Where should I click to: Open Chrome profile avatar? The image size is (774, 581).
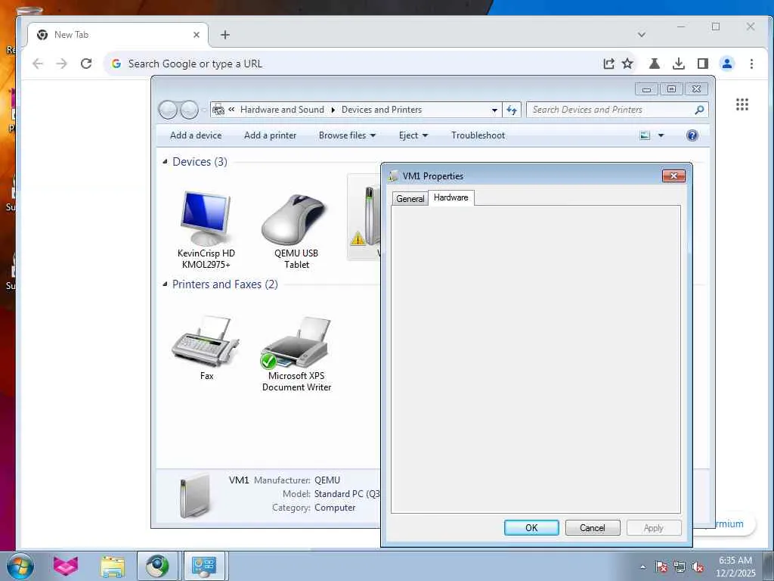click(727, 64)
